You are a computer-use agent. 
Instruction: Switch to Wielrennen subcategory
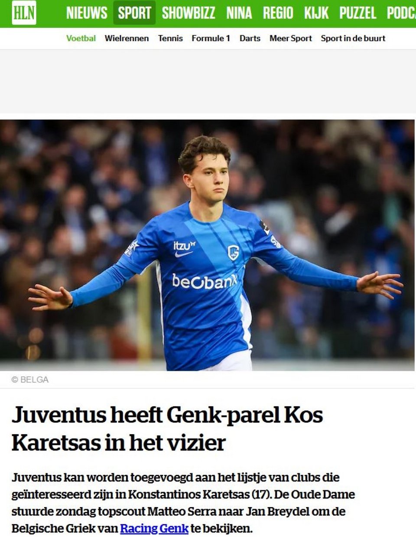pos(127,38)
